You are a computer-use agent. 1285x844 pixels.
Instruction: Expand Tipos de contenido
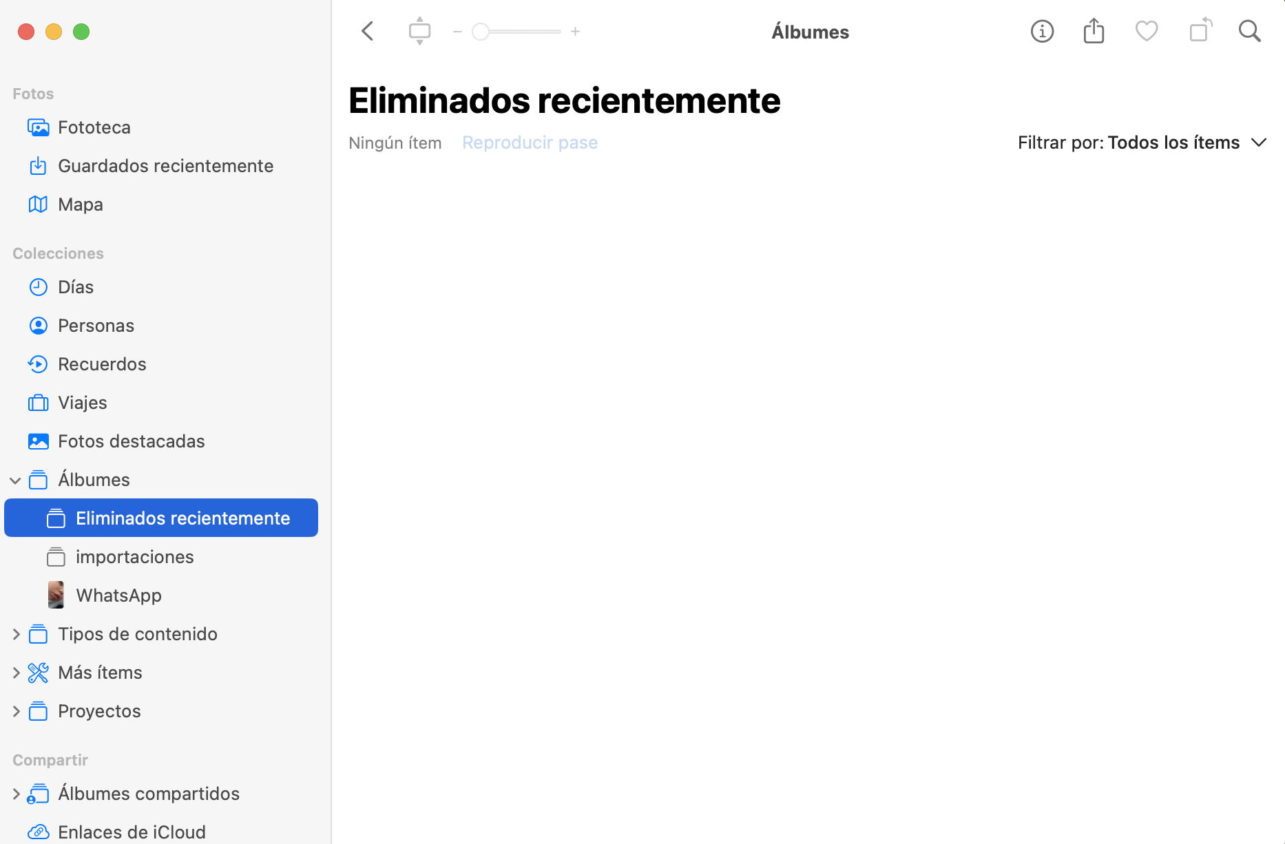15,634
